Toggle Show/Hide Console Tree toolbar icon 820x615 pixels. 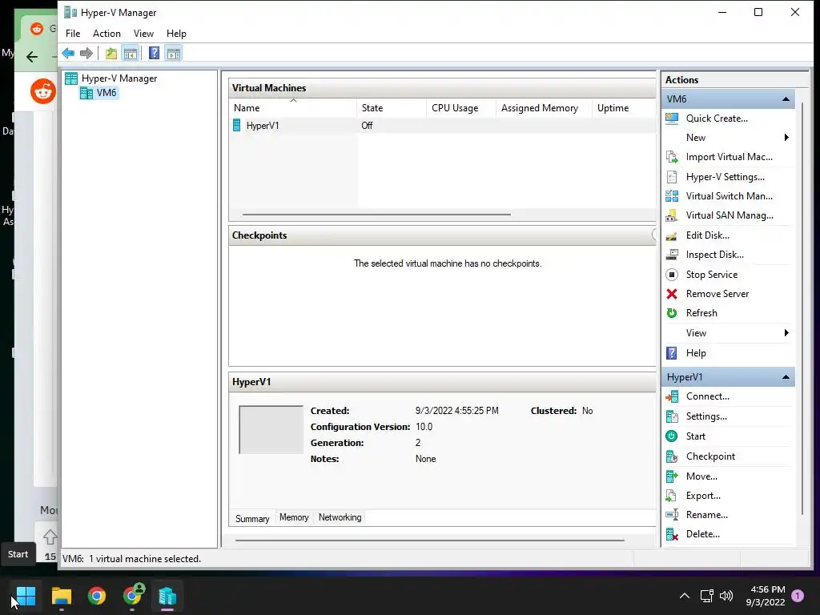[x=131, y=53]
